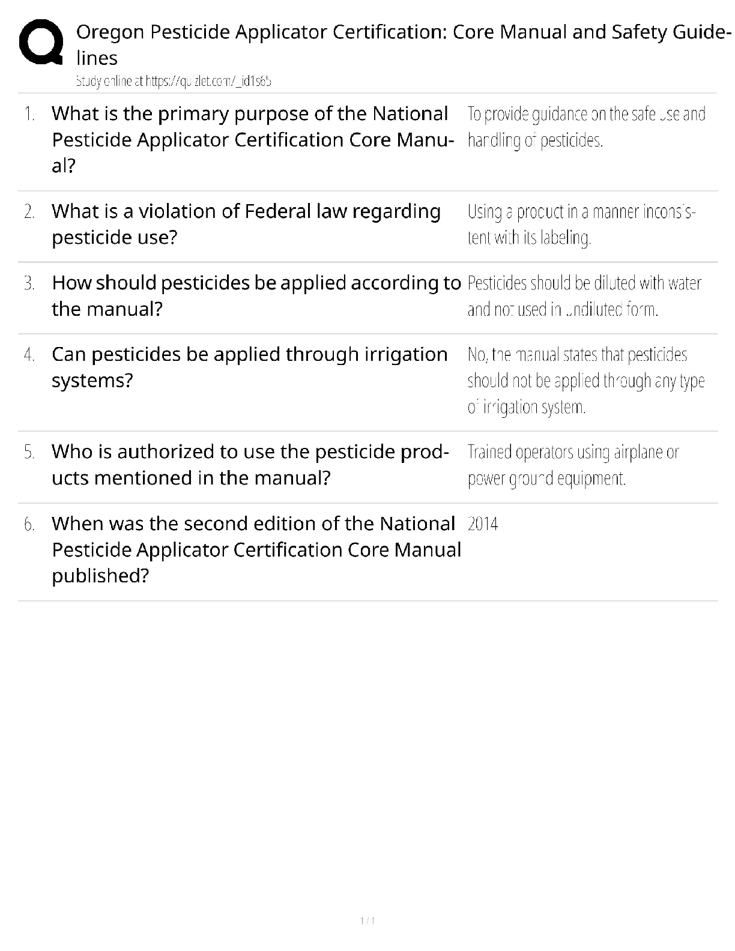The width and height of the screenshot is (735, 951).
Task: Click the Quizlet Q logo icon
Action: coord(41,43)
